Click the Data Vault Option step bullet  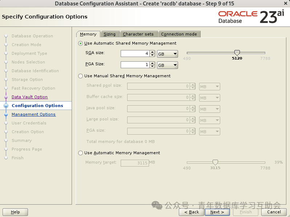(6, 97)
